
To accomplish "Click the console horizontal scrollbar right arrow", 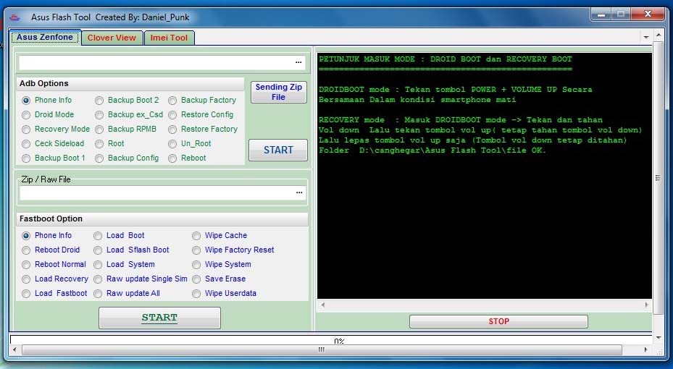I will (x=646, y=305).
